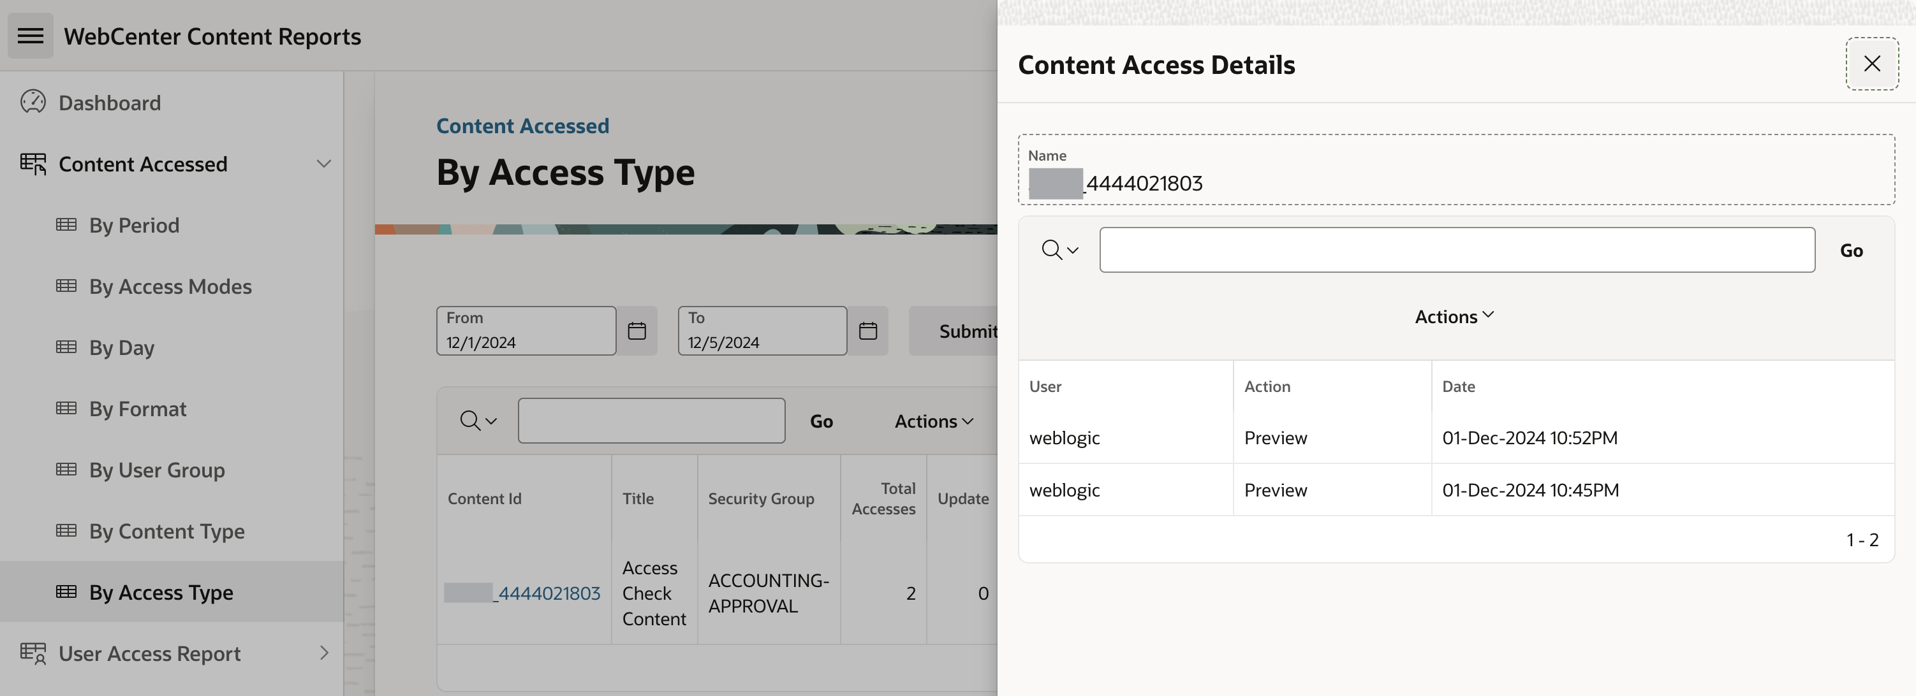Open the Actions menu in details dialog
This screenshot has width=1916, height=696.
click(x=1454, y=316)
